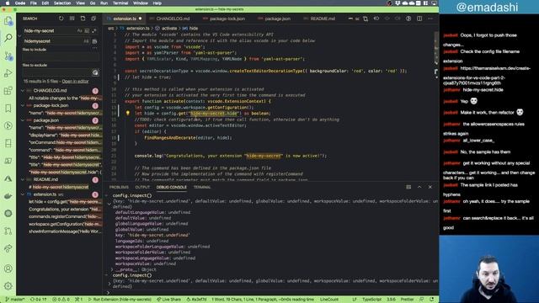
Task: Click the files to include field
Action: 61,56
